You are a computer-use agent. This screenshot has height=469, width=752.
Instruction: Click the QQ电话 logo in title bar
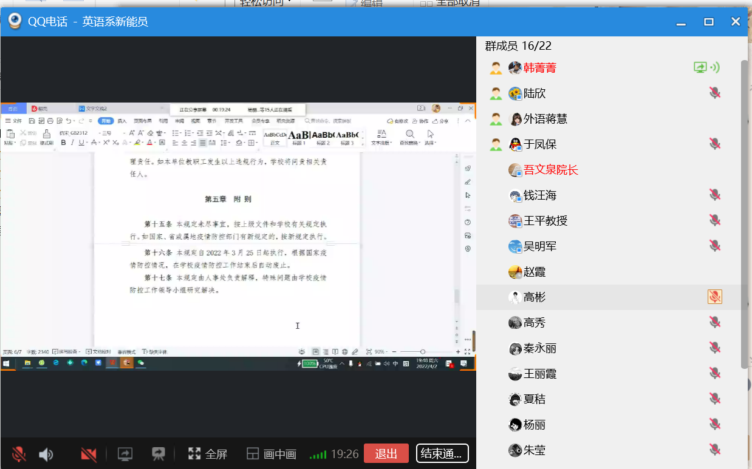click(x=15, y=22)
